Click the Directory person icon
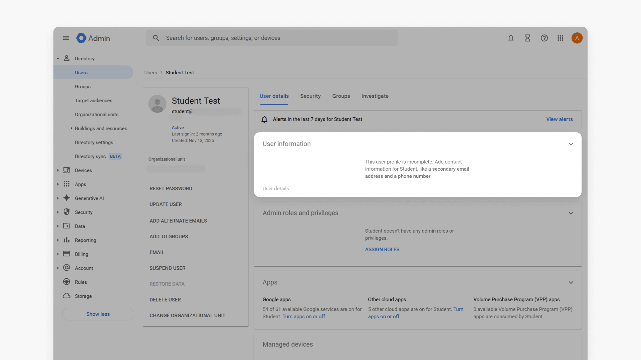This screenshot has height=360, width=641. (67, 58)
